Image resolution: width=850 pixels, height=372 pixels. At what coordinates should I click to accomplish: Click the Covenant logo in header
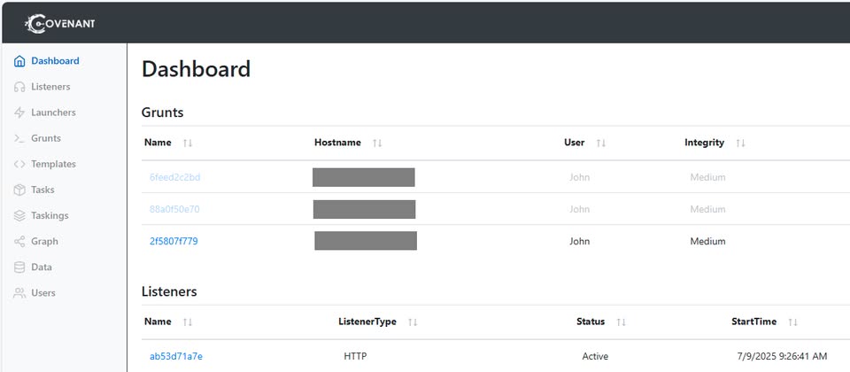tap(62, 24)
